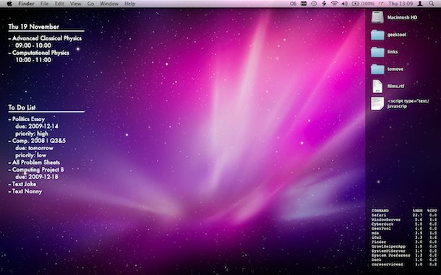Click priority: high line
Image resolution: width=441 pixels, height=275 pixels.
click(32, 134)
